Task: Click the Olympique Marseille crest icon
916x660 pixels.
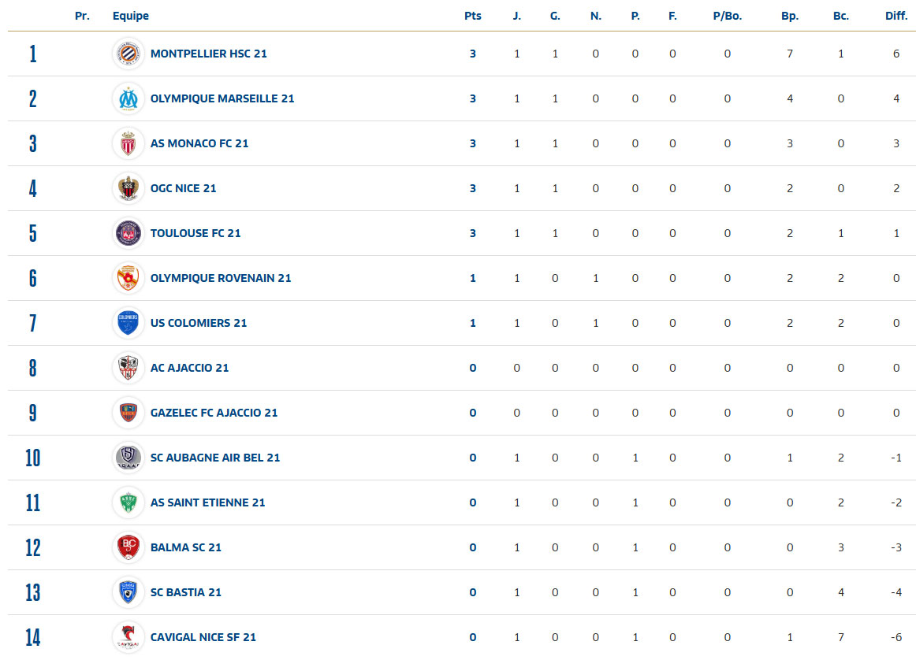Action: pyautogui.click(x=128, y=98)
